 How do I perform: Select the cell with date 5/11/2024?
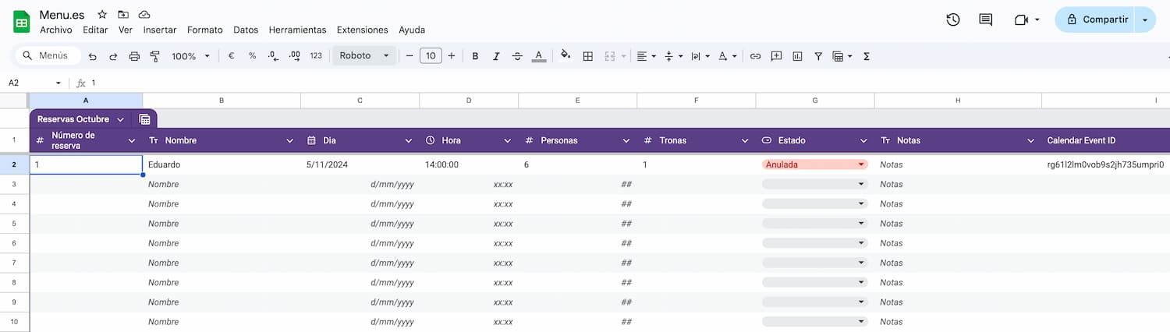[x=360, y=164]
